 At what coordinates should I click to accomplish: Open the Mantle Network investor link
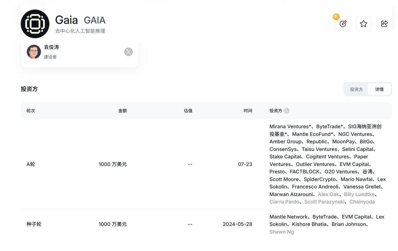tap(289, 217)
